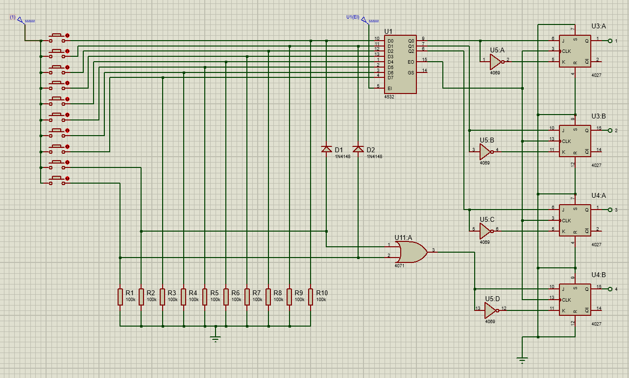Screen dimensions: 629x378
Task: Select diode D2 symbol
Action: [x=358, y=149]
